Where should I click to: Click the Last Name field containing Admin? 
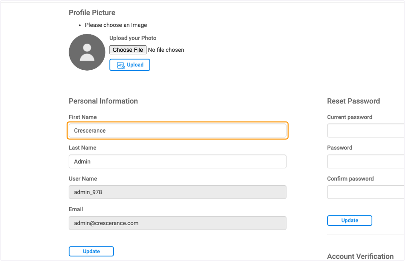(x=178, y=162)
